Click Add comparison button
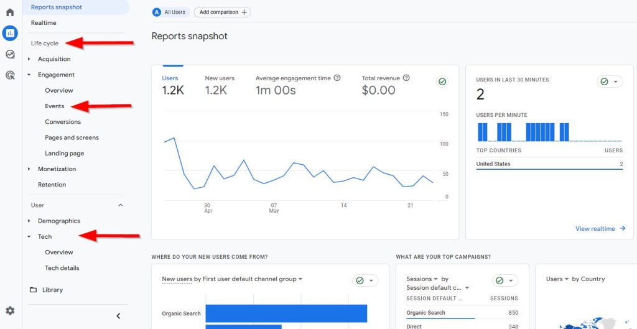Viewport: 637px width, 329px height. click(x=222, y=12)
